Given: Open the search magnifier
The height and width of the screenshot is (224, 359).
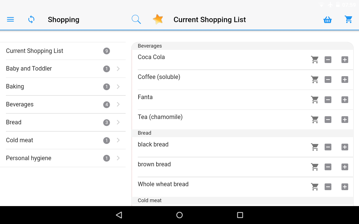Looking at the screenshot, I should (136, 20).
